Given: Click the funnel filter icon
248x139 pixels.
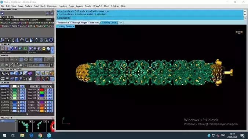Looking at the screenshot, I should click(21, 79).
